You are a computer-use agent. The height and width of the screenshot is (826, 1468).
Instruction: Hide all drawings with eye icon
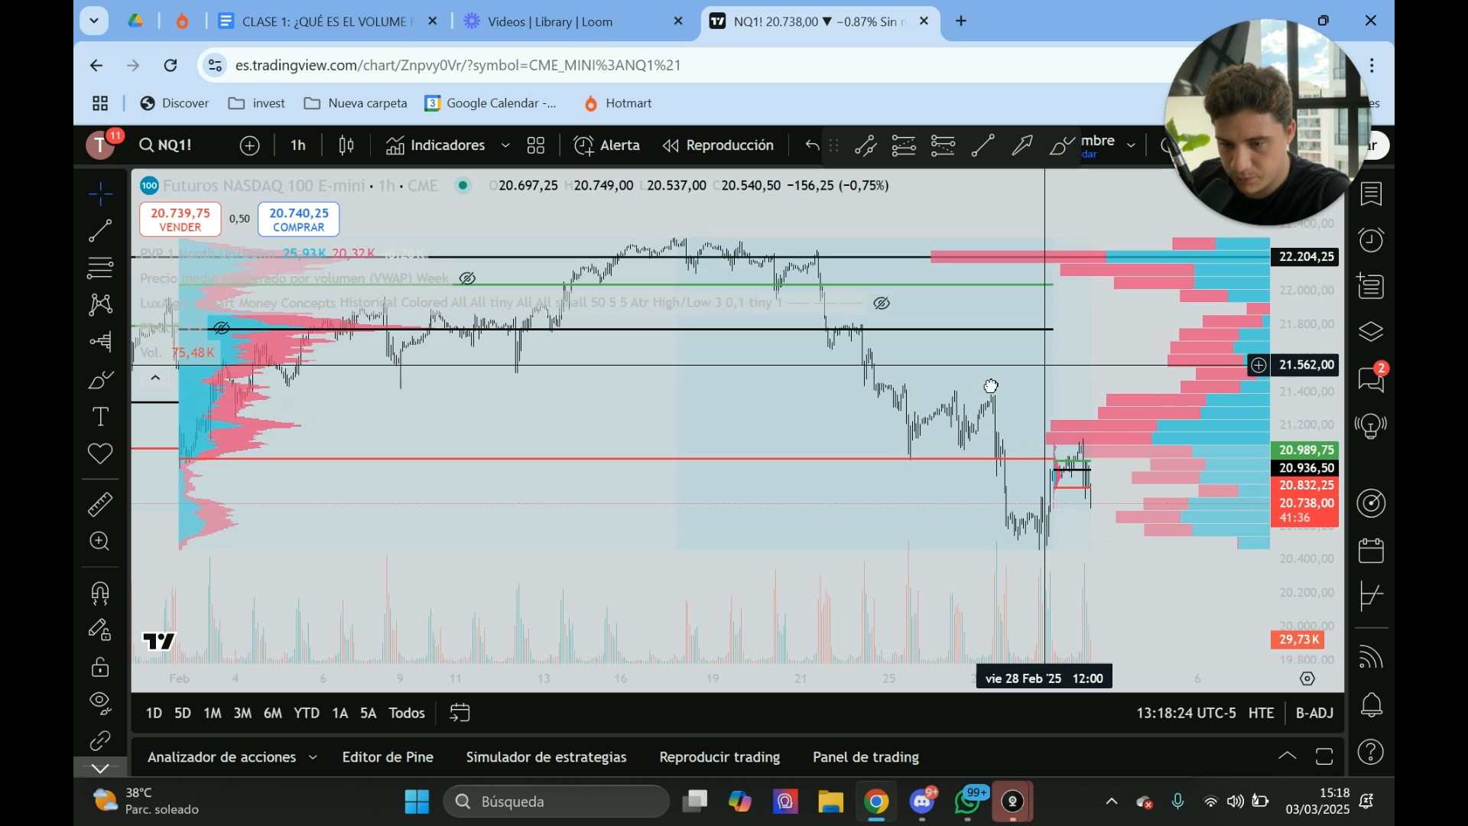click(100, 702)
